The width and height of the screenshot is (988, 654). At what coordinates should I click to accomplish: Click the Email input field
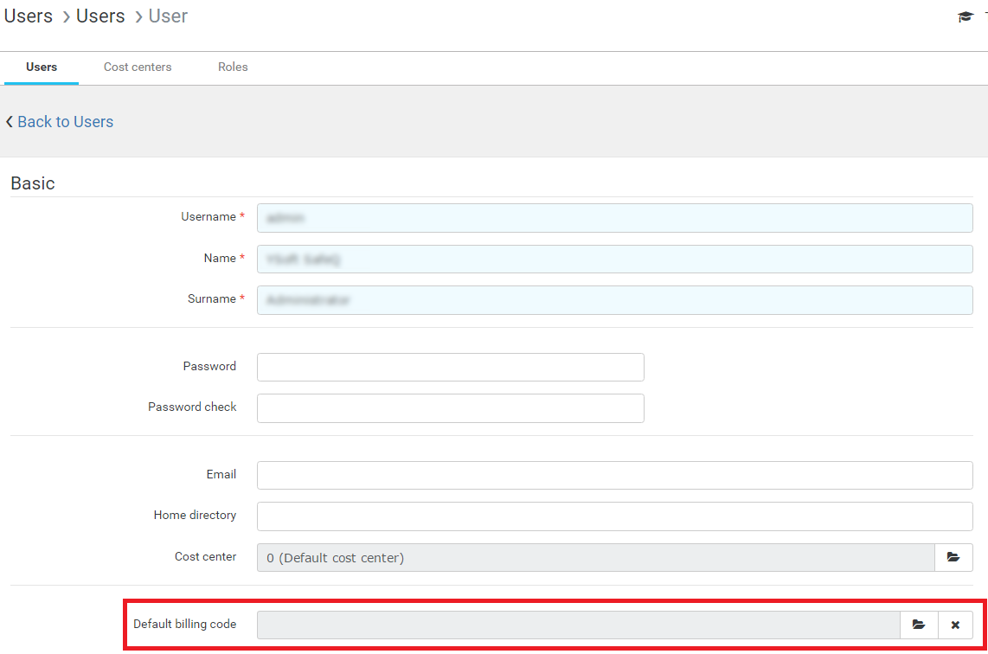[x=614, y=475]
